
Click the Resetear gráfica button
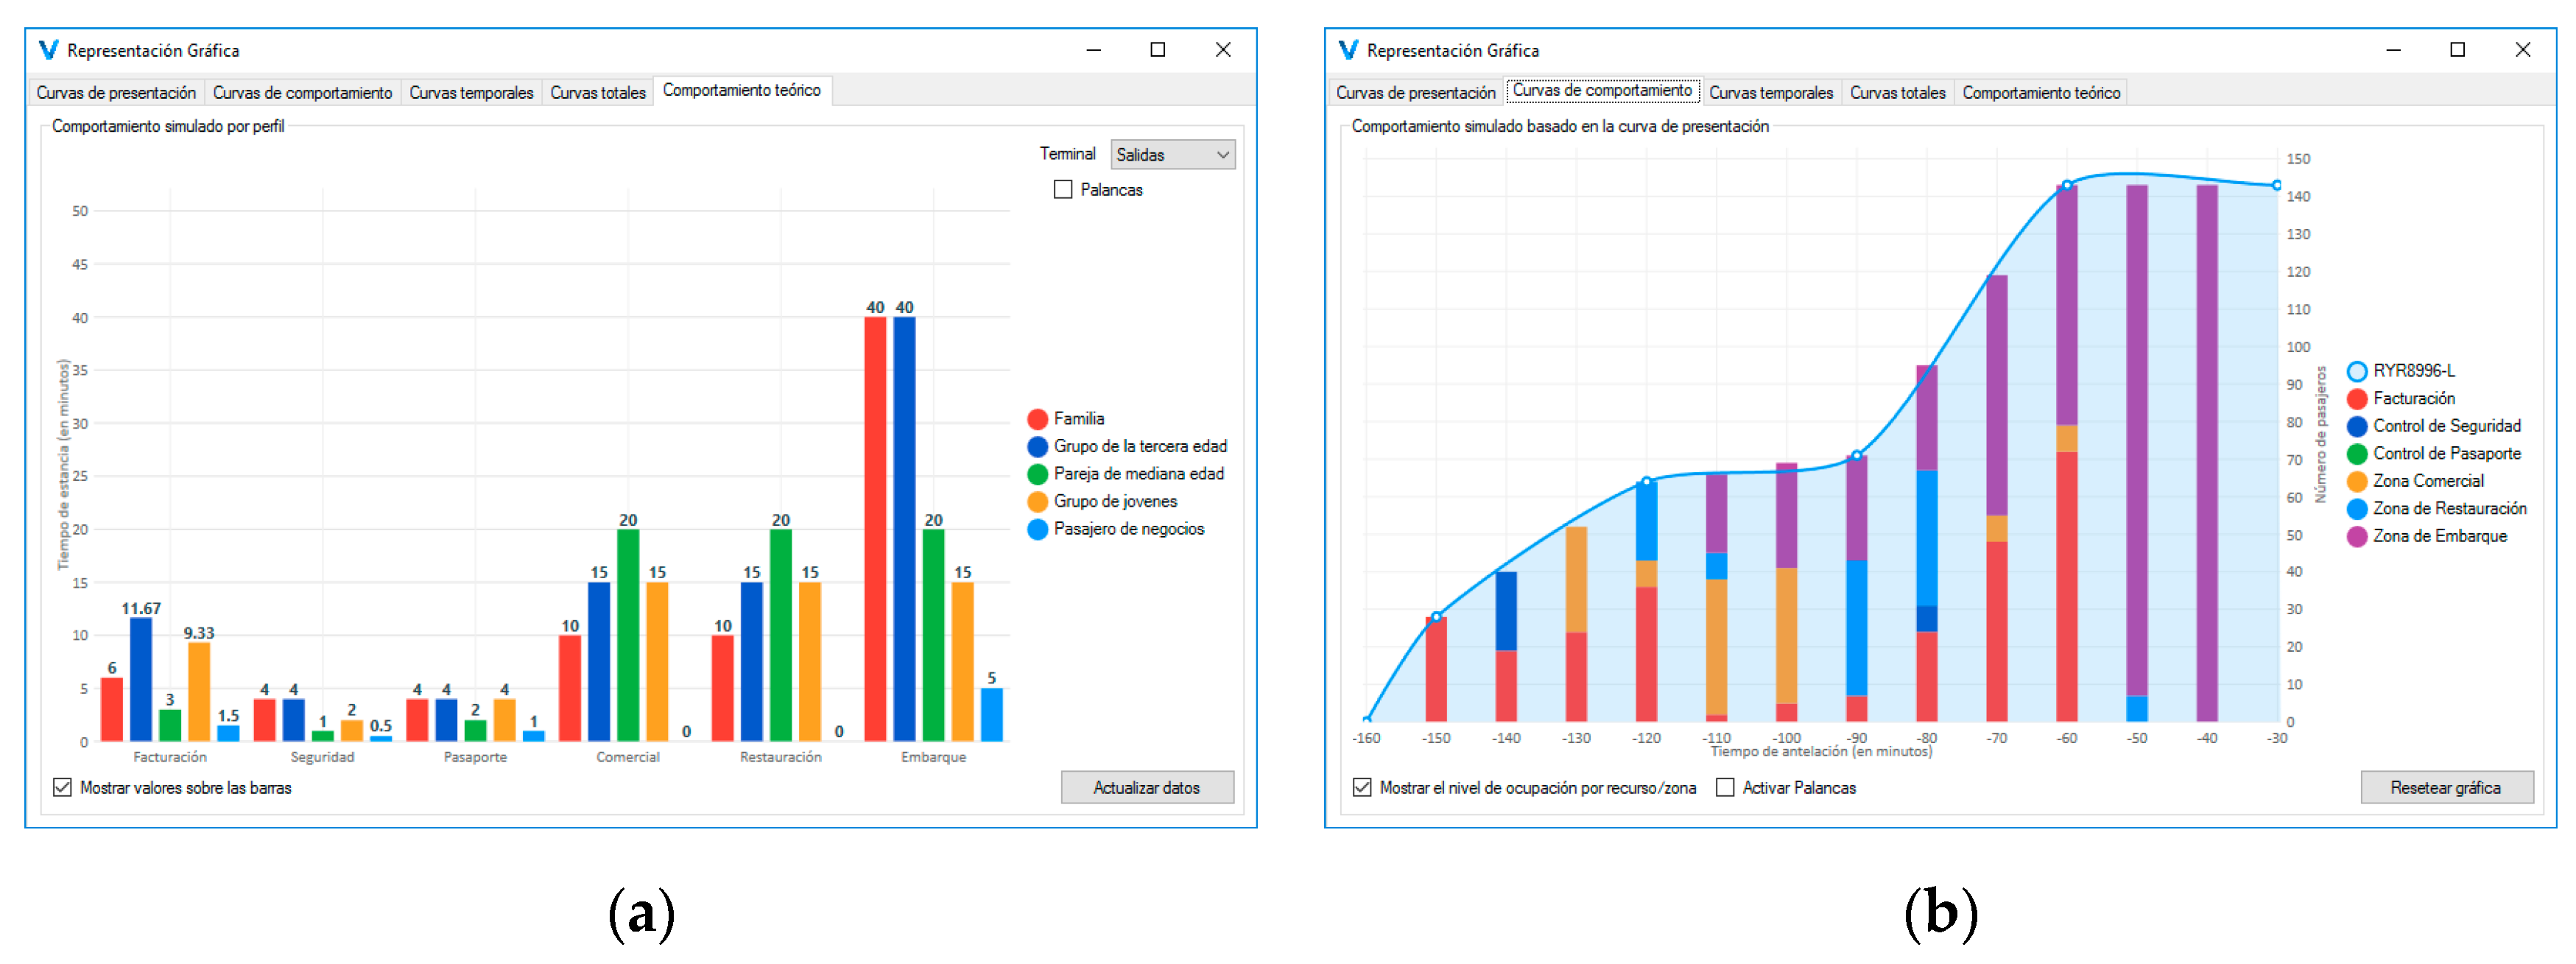click(2446, 788)
